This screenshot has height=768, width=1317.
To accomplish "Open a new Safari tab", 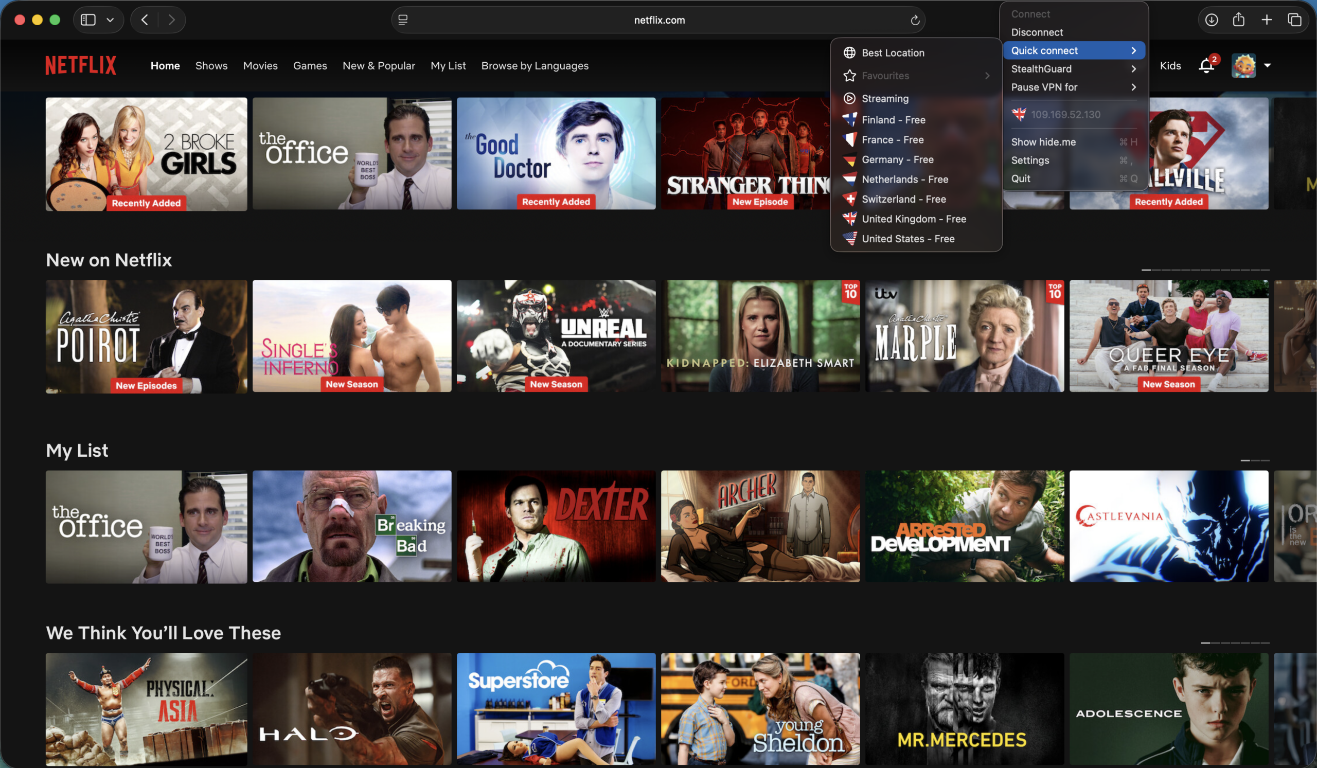I will (1267, 20).
